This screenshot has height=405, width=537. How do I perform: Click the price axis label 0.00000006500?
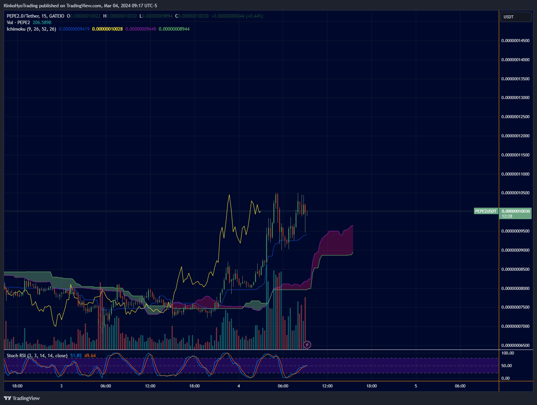[x=516, y=345]
